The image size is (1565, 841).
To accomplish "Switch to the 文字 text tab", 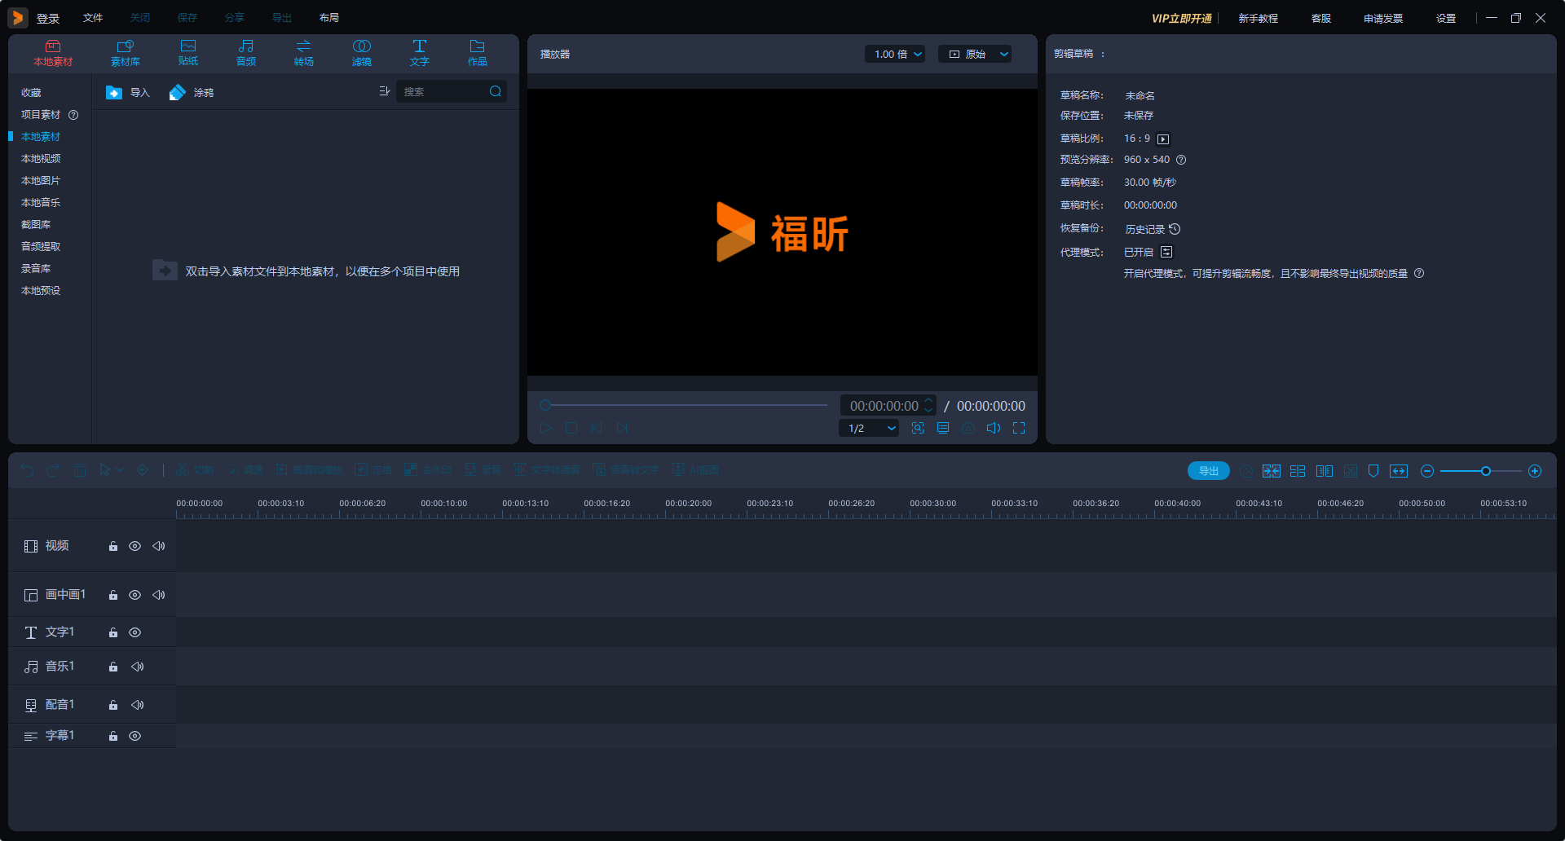I will pos(420,53).
